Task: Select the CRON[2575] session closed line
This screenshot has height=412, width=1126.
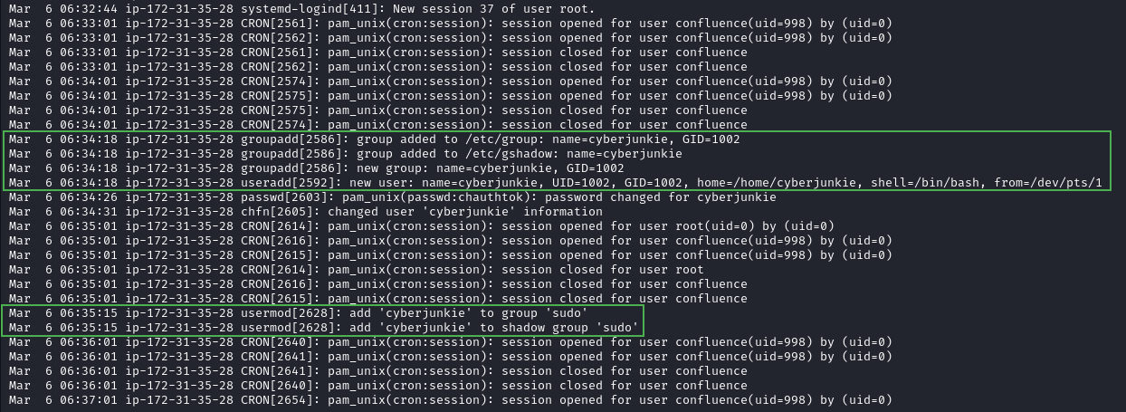Action: 378,110
